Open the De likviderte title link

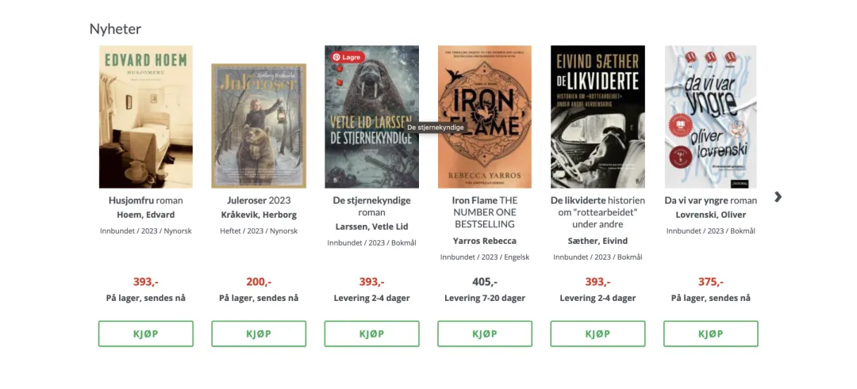click(598, 212)
